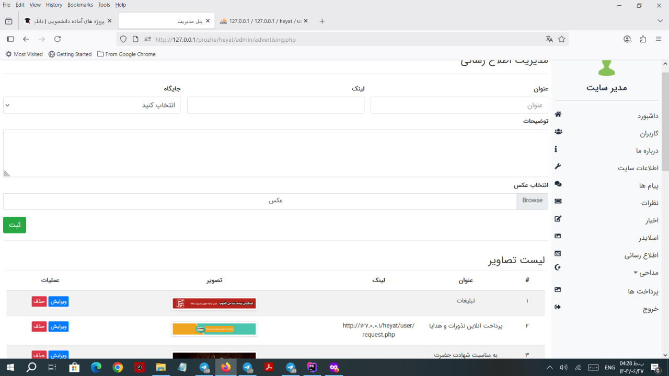Open Firefox from the Windows taskbar
The height and width of the screenshot is (376, 669).
225,368
